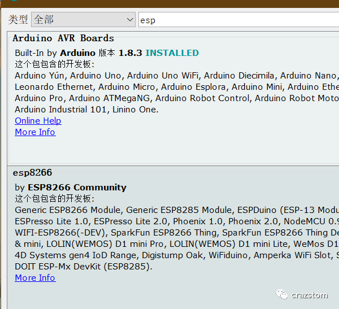Click the line Arduino Industrial 101, Linino One
The width and height of the screenshot is (339, 309).
coord(86,110)
